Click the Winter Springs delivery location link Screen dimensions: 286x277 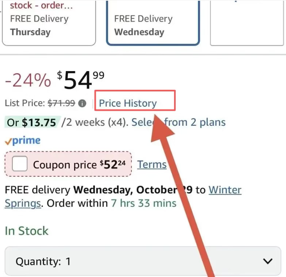(225, 190)
